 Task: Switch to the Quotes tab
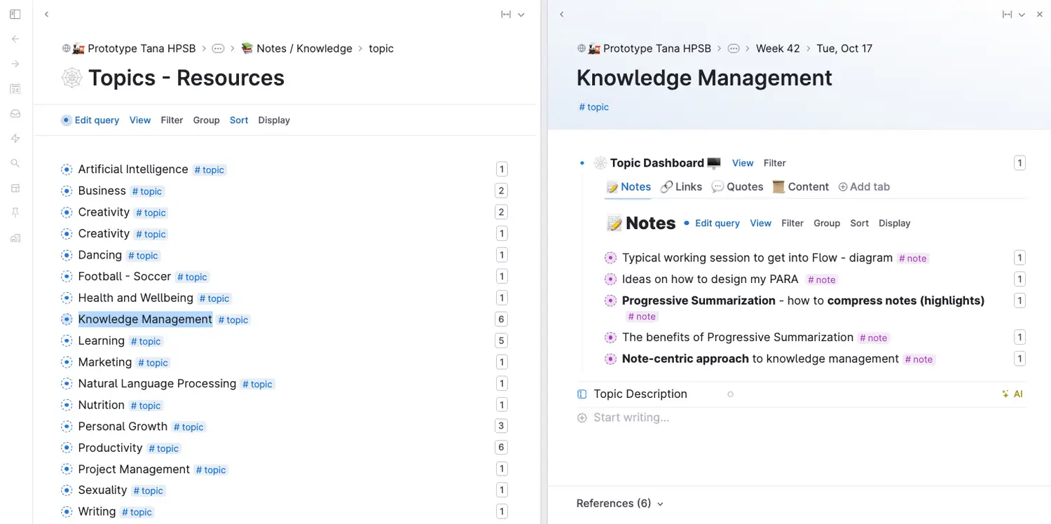coord(737,187)
